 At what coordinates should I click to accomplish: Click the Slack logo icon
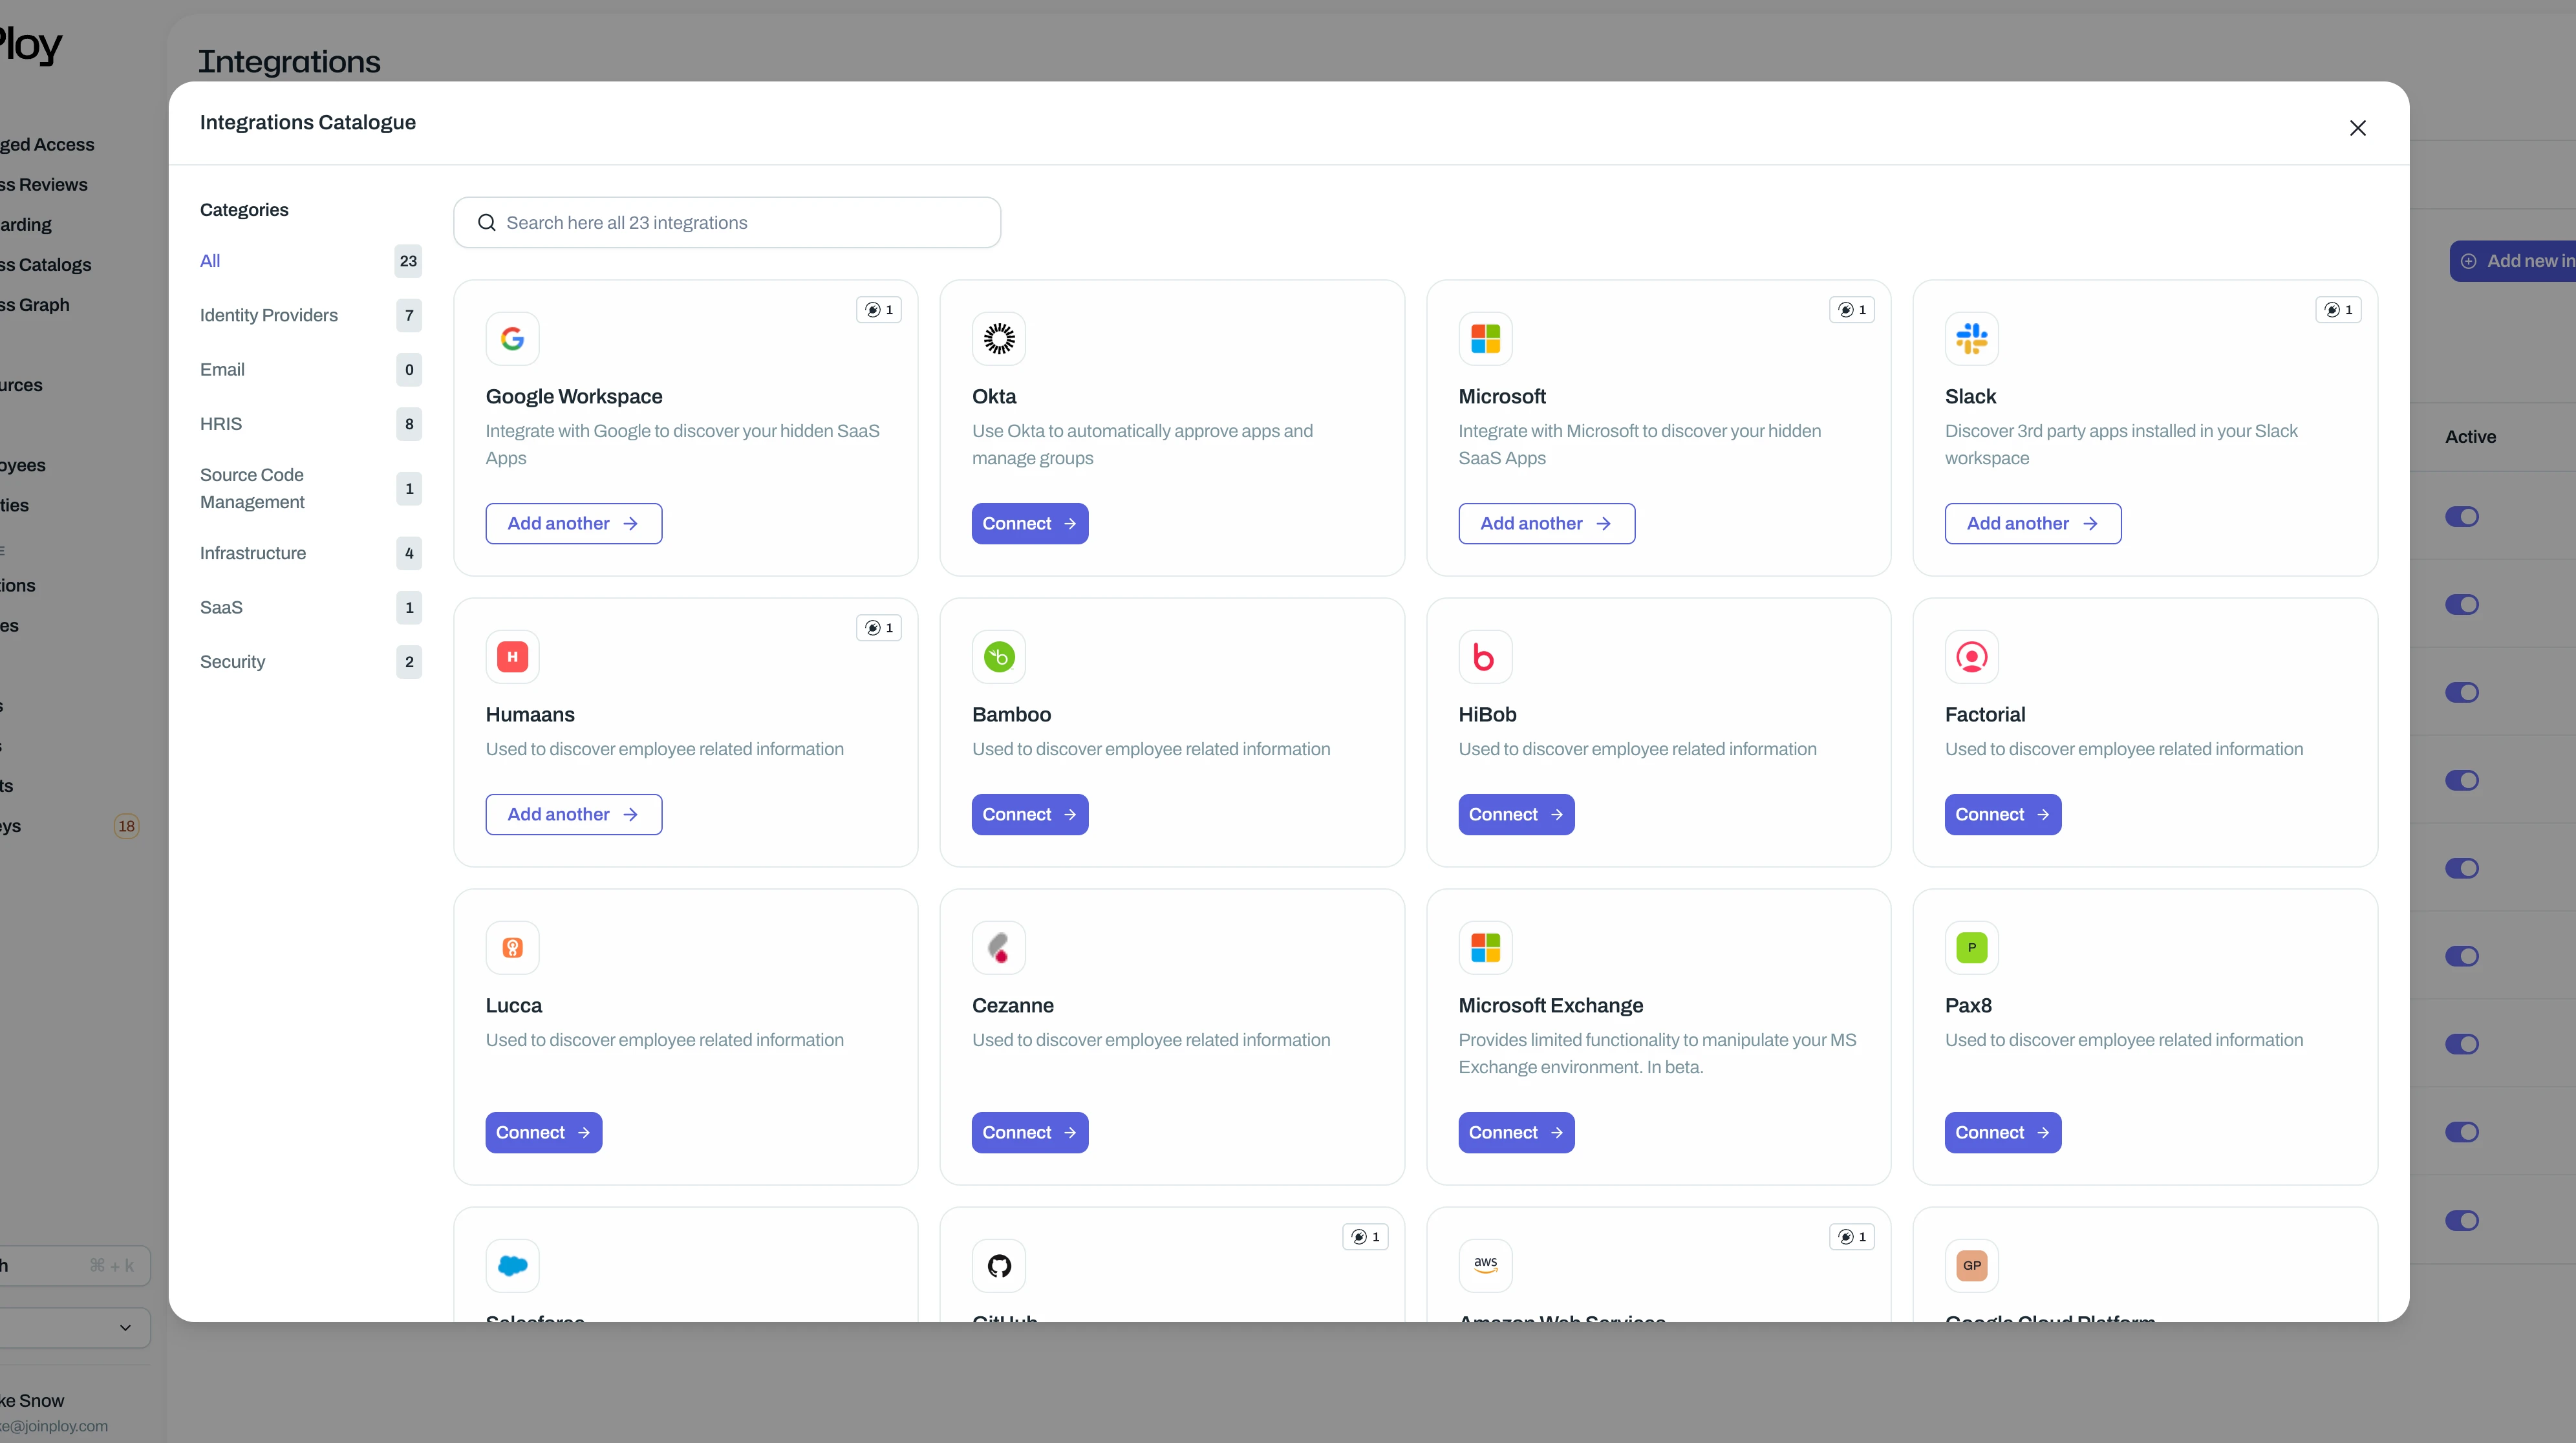click(1971, 339)
